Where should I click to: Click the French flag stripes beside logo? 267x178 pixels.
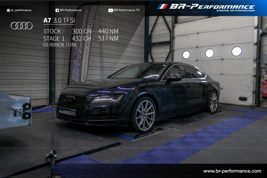(162, 7)
